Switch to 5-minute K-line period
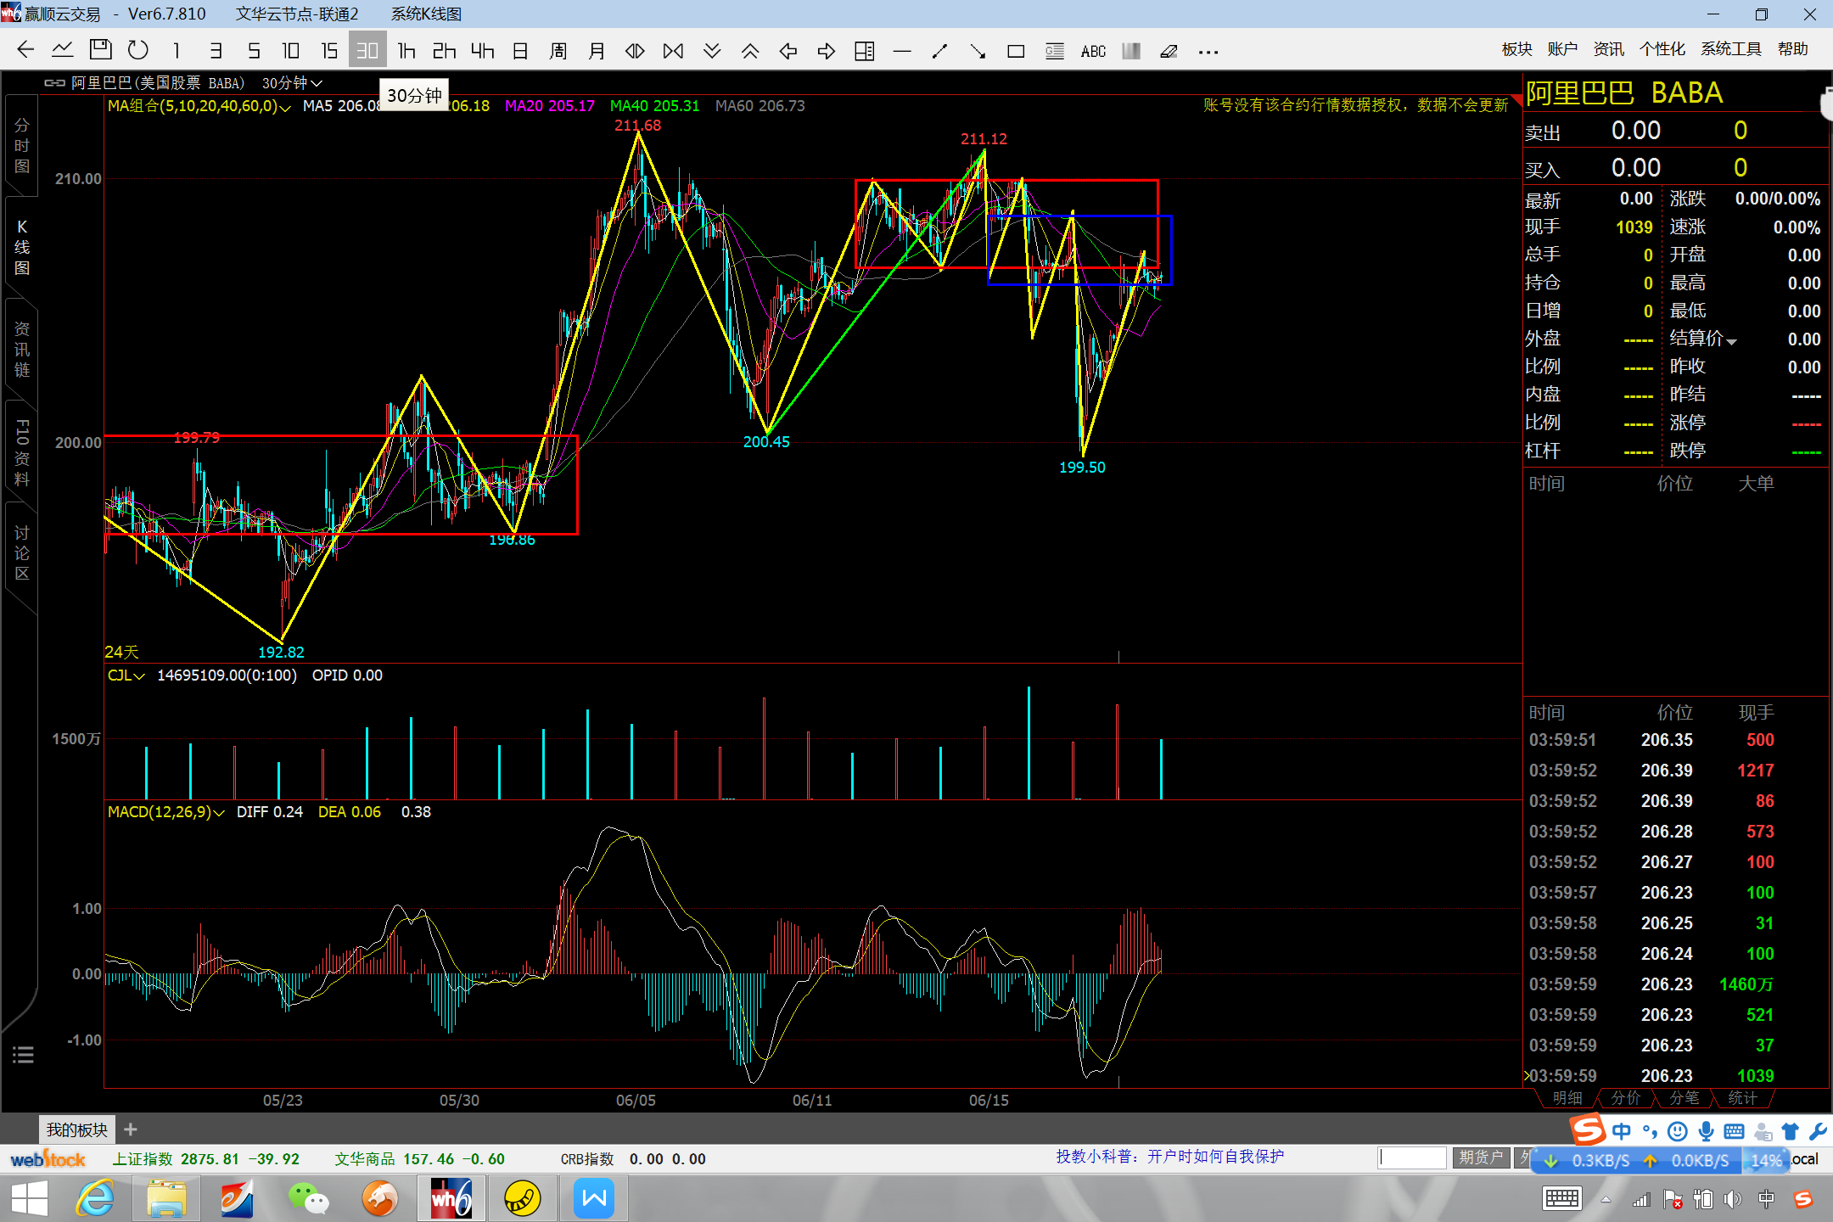1833x1222 pixels. click(254, 51)
